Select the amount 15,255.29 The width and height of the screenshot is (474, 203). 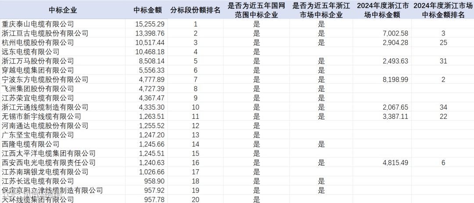click(150, 24)
